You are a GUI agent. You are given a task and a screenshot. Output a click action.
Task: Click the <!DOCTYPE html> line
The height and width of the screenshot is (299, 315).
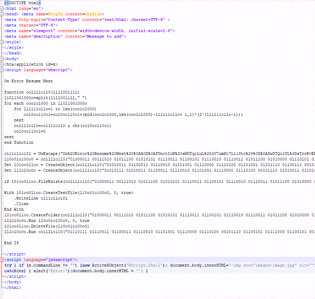pos(22,3)
